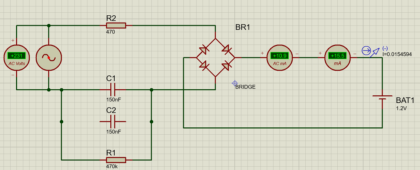The width and height of the screenshot is (420, 170).
Task: Click the +231 voltmeter display
Action: (17, 56)
